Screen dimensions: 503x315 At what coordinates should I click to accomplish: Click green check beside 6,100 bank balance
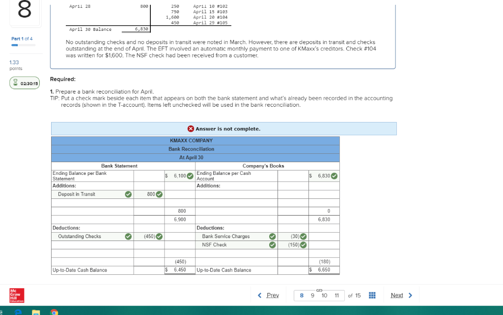point(190,176)
